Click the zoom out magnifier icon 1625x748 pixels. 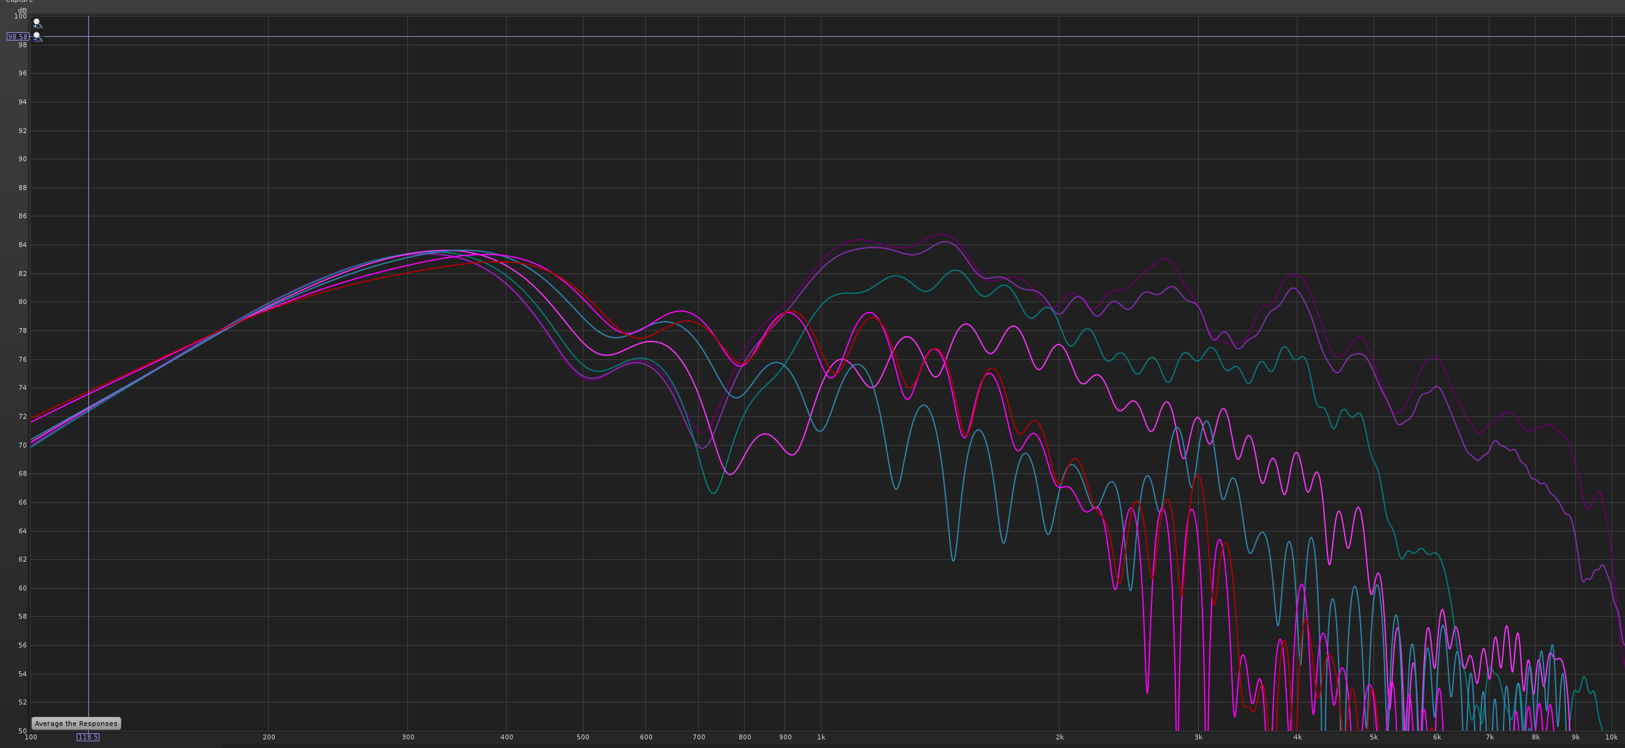38,37
